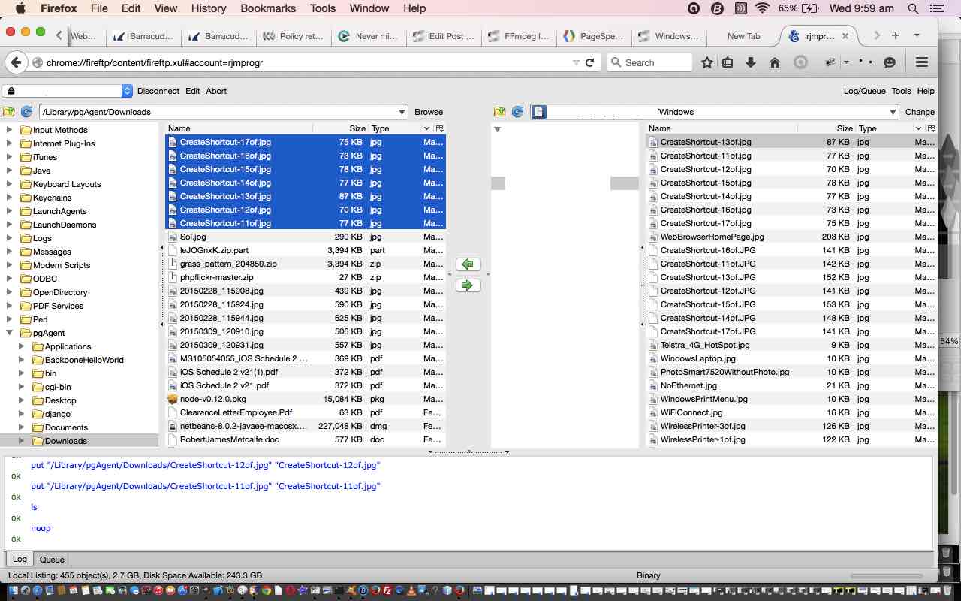This screenshot has height=601, width=961.
Task: Bookmark this page with the star icon
Action: pyautogui.click(x=706, y=62)
